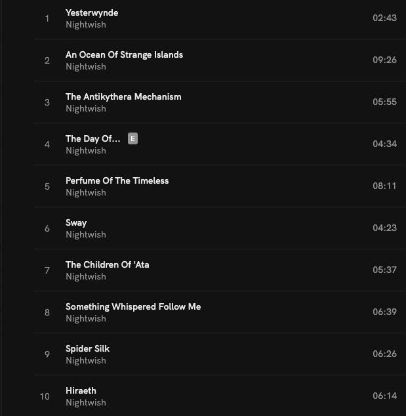Click Nightwish artist name under Sway

pyautogui.click(x=85, y=235)
